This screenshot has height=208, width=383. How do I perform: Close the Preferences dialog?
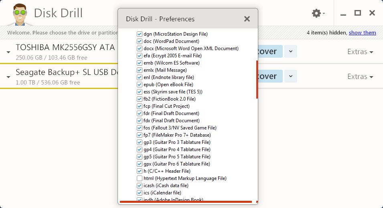pos(247,19)
